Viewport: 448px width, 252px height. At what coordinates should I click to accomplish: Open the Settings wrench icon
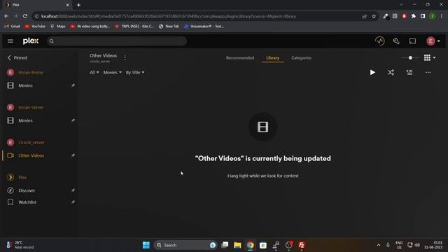[396, 41]
